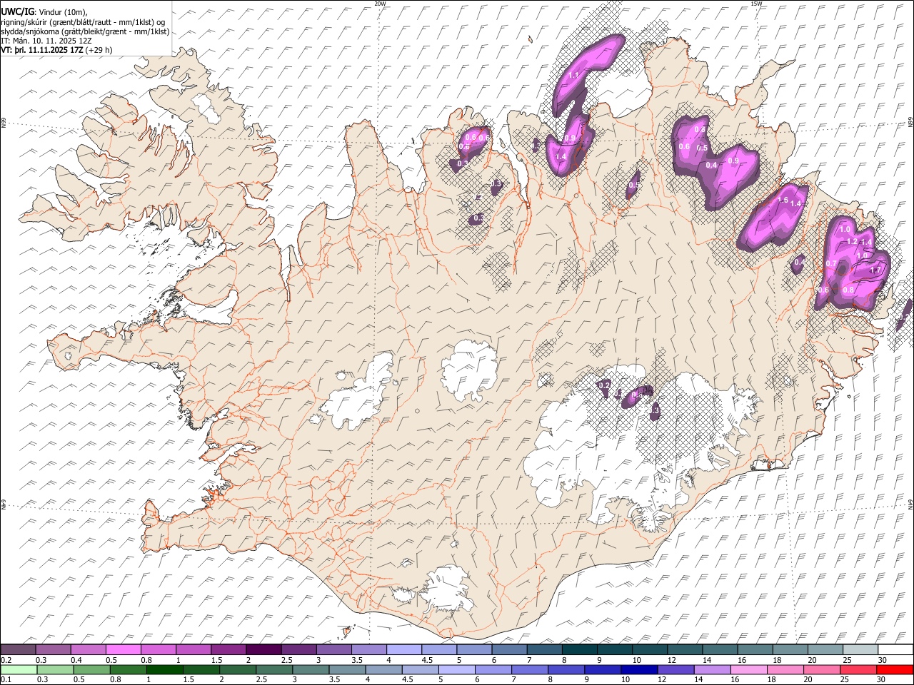Click the 0.4 label in the top legend row

tap(76, 660)
